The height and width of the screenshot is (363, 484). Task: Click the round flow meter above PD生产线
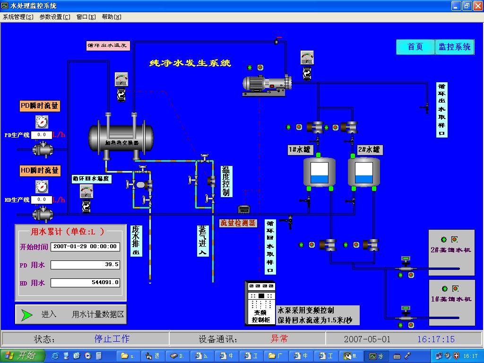[42, 122]
